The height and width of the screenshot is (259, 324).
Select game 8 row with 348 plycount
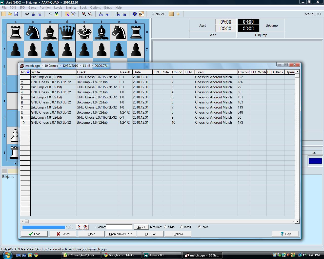pyautogui.click(x=158, y=112)
